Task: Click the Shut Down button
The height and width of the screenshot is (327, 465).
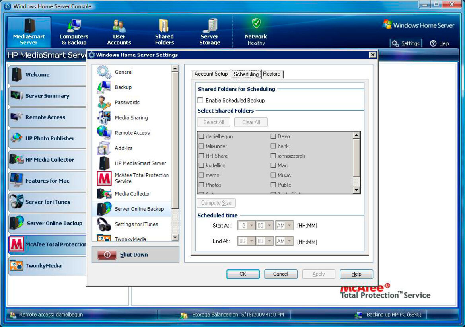Action: pos(136,254)
